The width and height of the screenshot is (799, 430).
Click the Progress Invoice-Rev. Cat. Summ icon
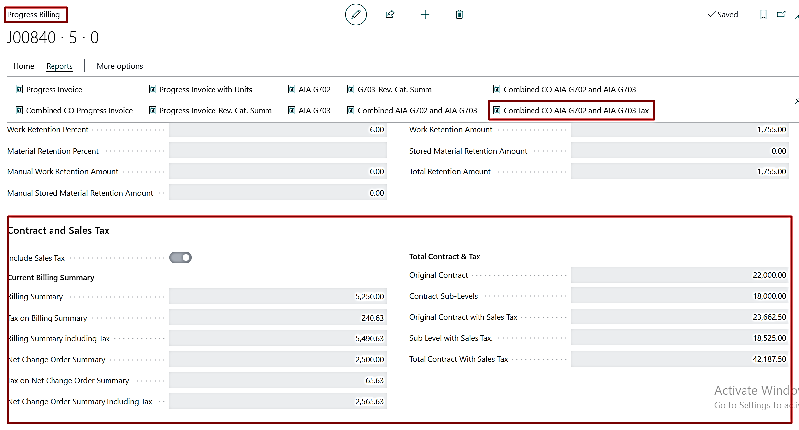point(153,110)
